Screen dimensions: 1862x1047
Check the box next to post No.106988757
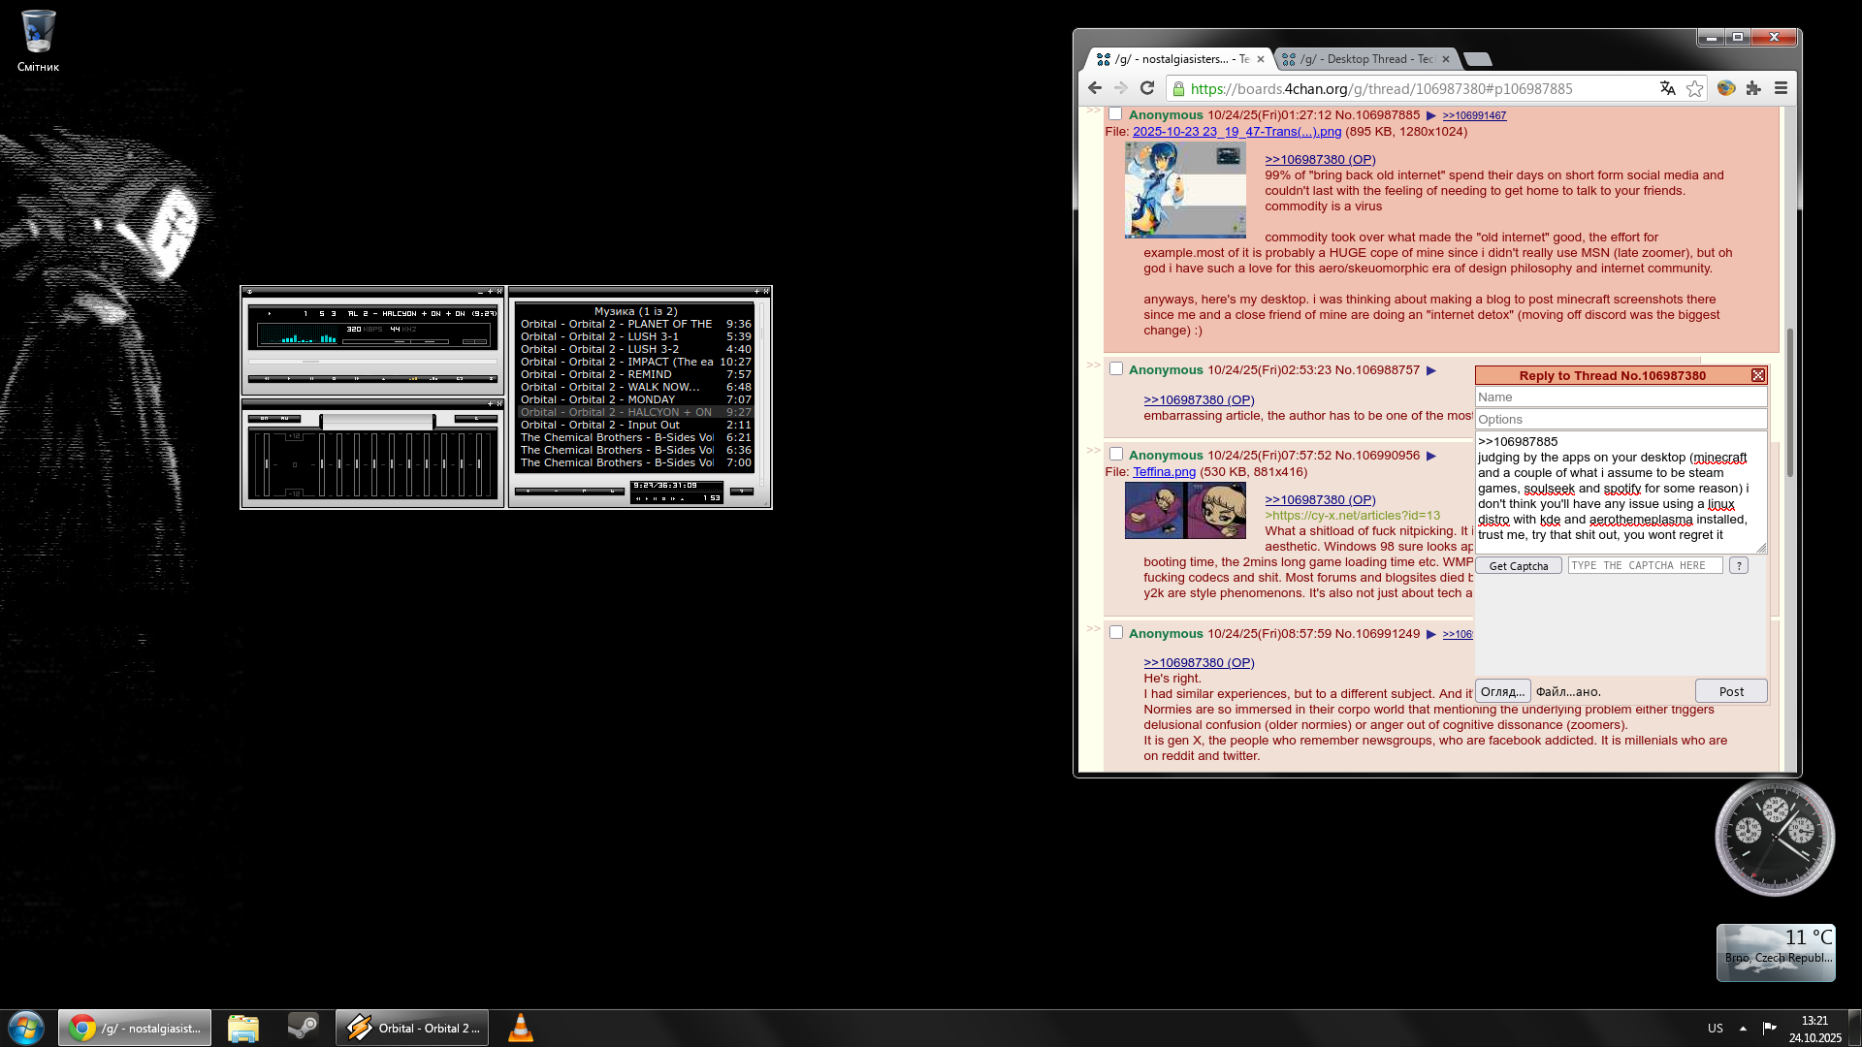(1115, 369)
